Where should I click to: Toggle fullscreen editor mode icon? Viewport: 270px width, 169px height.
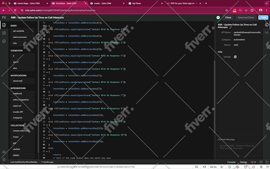coord(267,162)
